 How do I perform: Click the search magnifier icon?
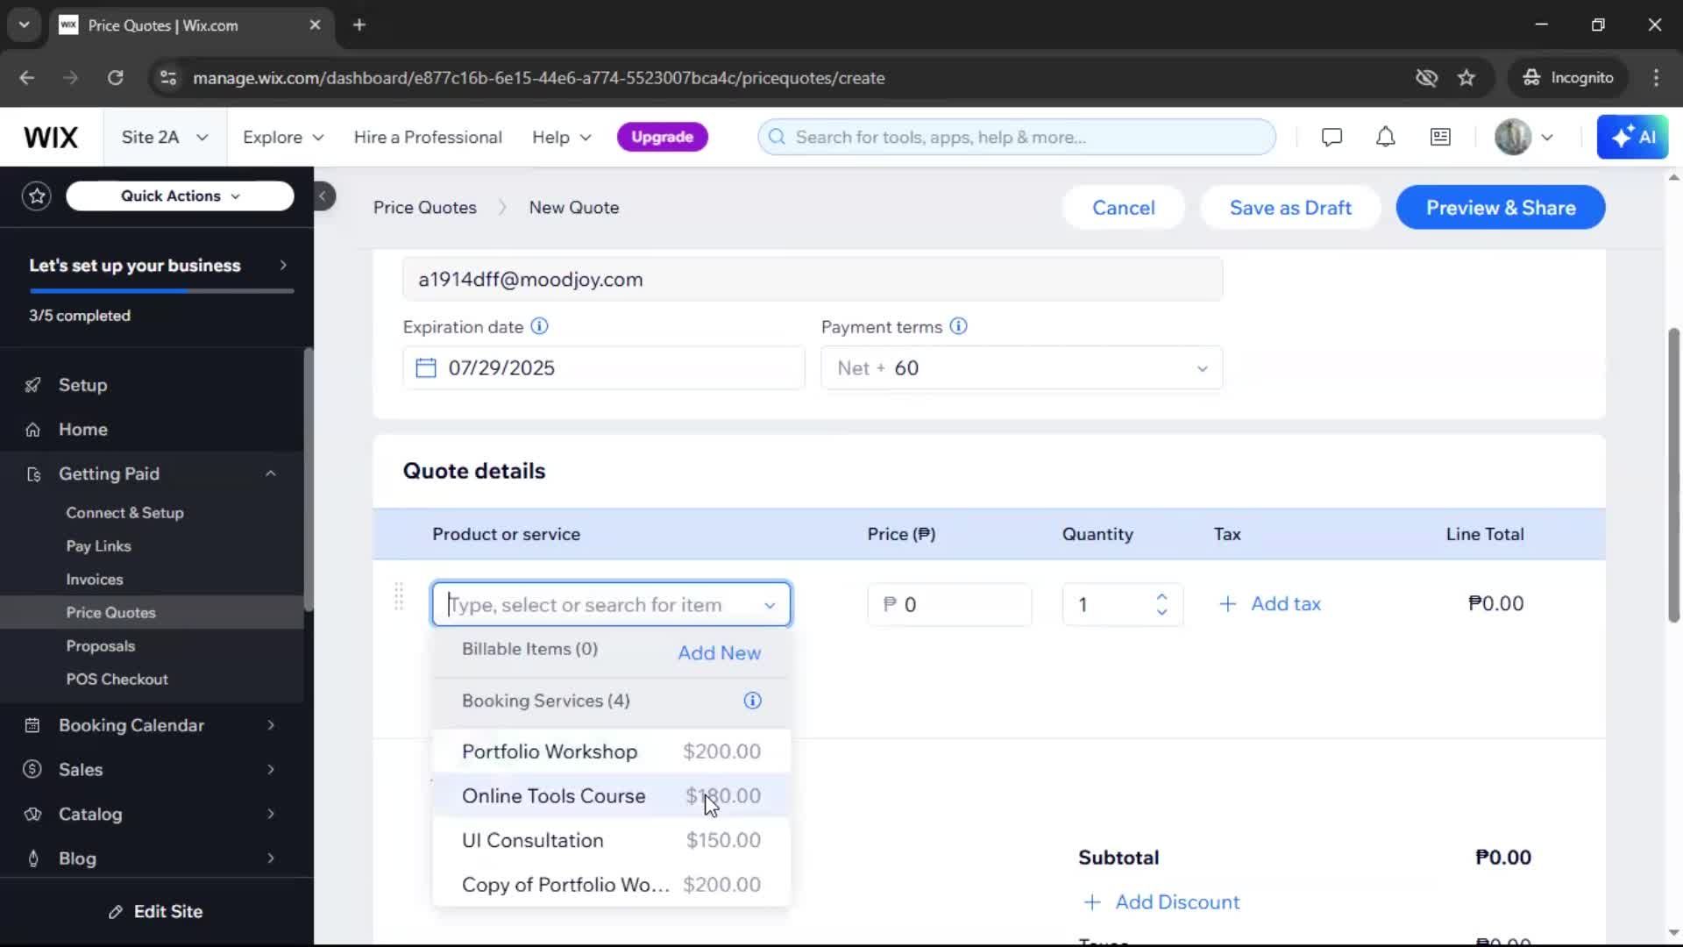777,137
